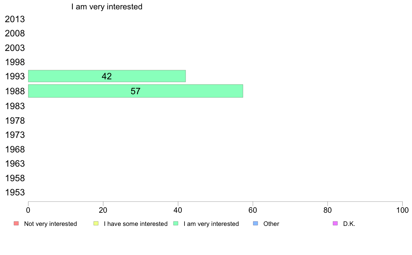Click the 2013 year label
This screenshot has width=412, height=255.
coord(15,19)
